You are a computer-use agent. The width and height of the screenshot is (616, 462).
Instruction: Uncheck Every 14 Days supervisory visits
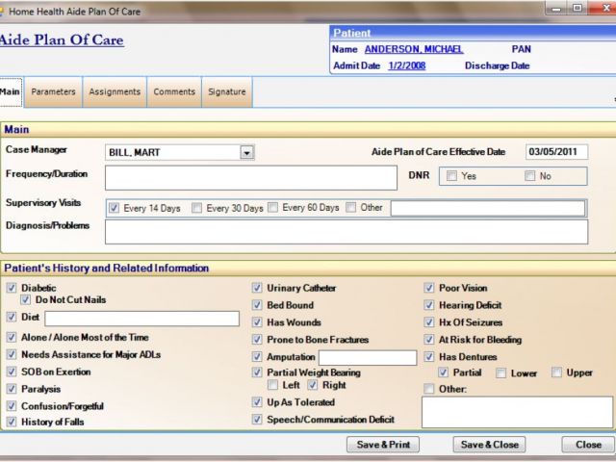(115, 208)
